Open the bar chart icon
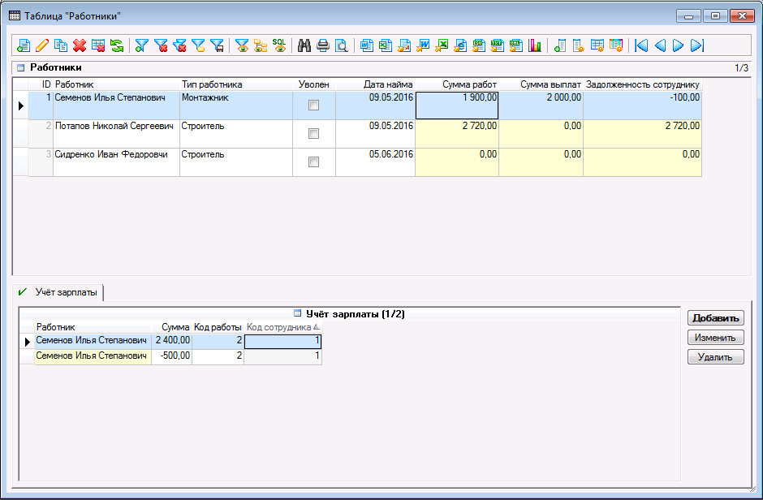 tap(535, 45)
